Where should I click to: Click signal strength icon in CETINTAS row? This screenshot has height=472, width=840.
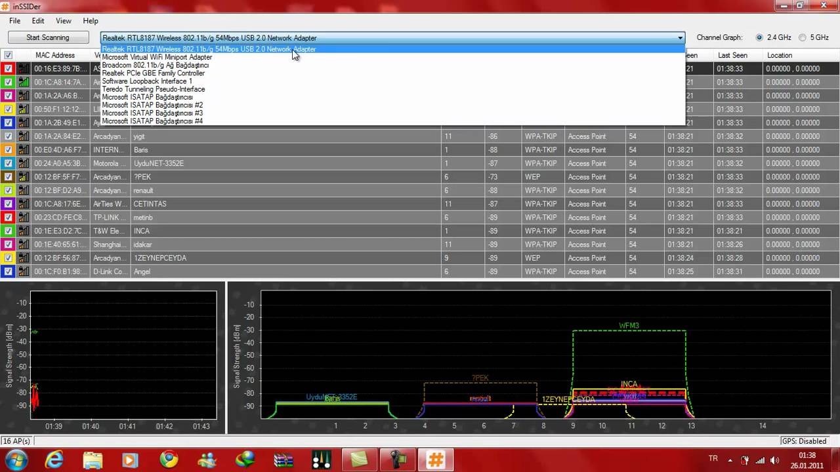(x=24, y=204)
